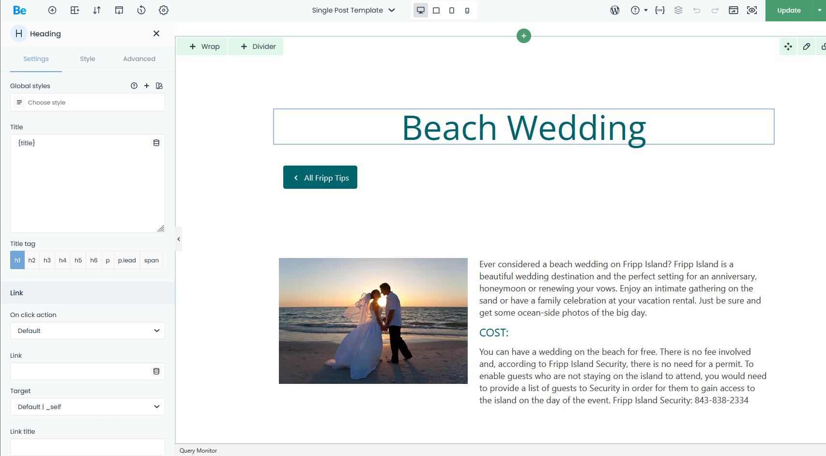
Task: Click the Update button
Action: [789, 10]
